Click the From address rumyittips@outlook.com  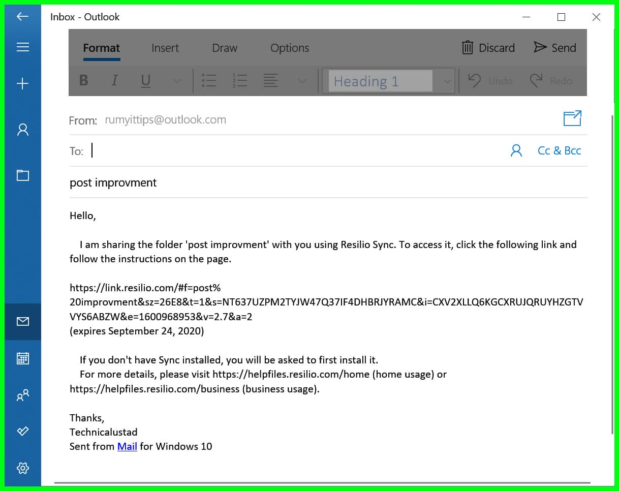point(166,120)
